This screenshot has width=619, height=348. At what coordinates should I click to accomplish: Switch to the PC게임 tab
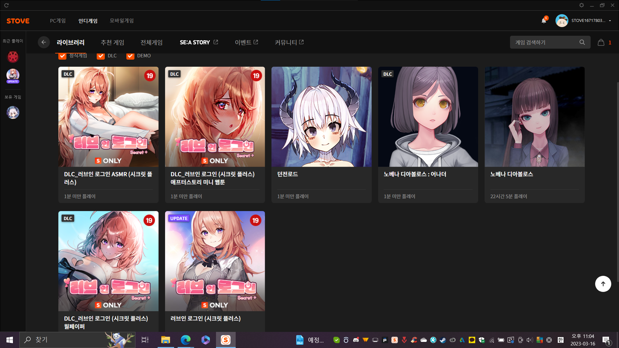(58, 21)
